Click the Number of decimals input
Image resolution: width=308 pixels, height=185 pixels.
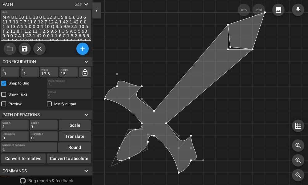(29, 147)
